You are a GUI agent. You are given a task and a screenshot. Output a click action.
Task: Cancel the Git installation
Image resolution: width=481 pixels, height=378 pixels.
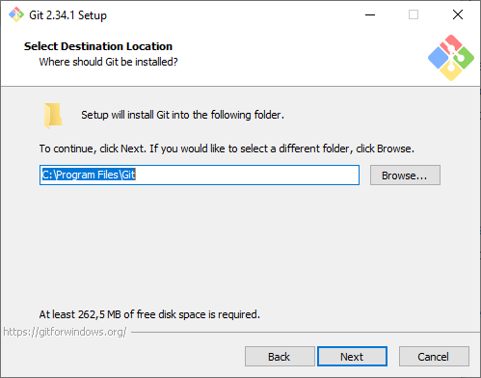coord(434,357)
